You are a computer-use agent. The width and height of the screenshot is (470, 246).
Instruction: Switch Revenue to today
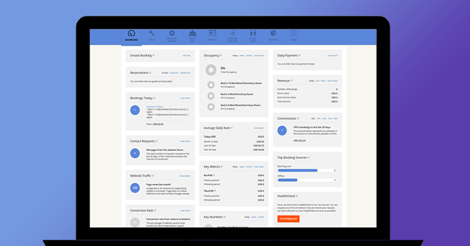tap(311, 81)
